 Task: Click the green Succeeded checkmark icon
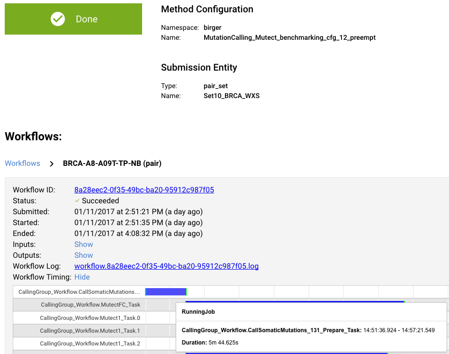(77, 201)
